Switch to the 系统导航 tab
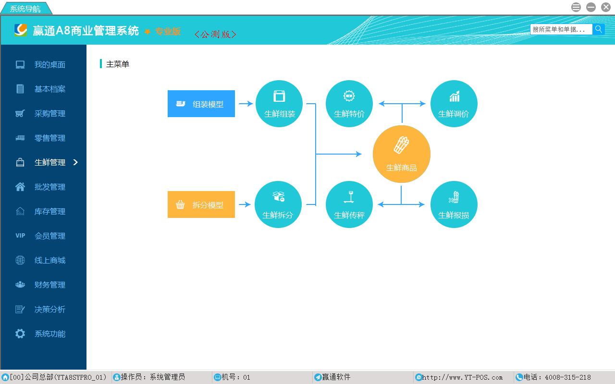 tap(25, 9)
